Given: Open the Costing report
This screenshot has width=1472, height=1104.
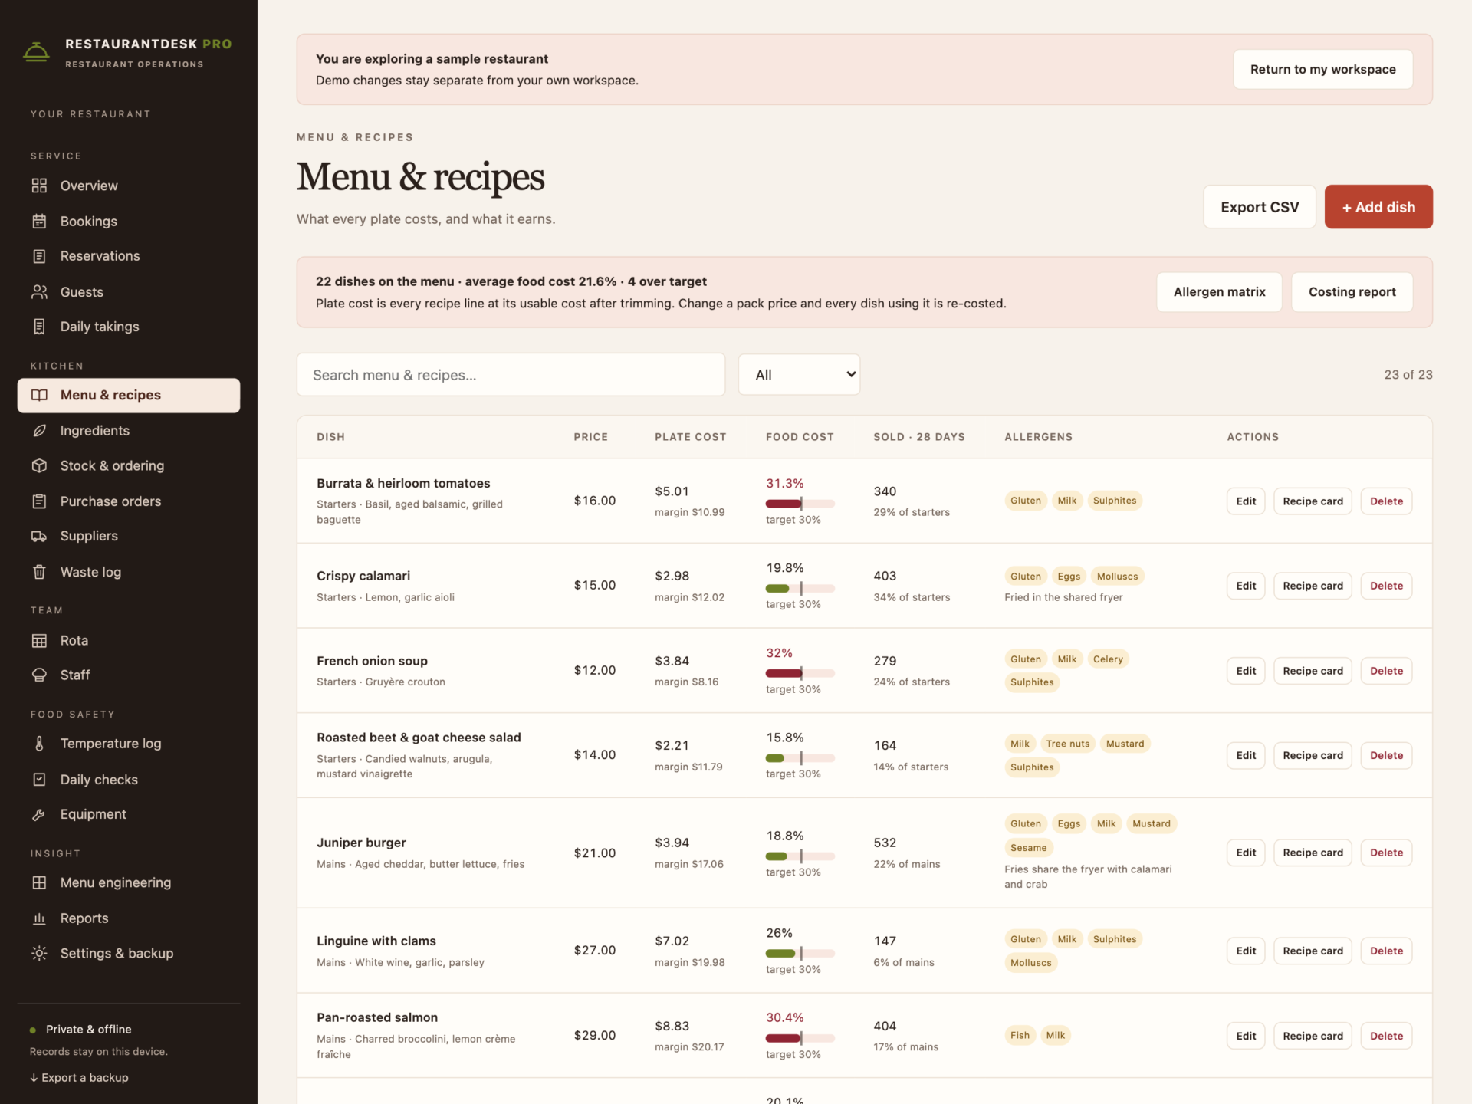Looking at the screenshot, I should pos(1352,291).
